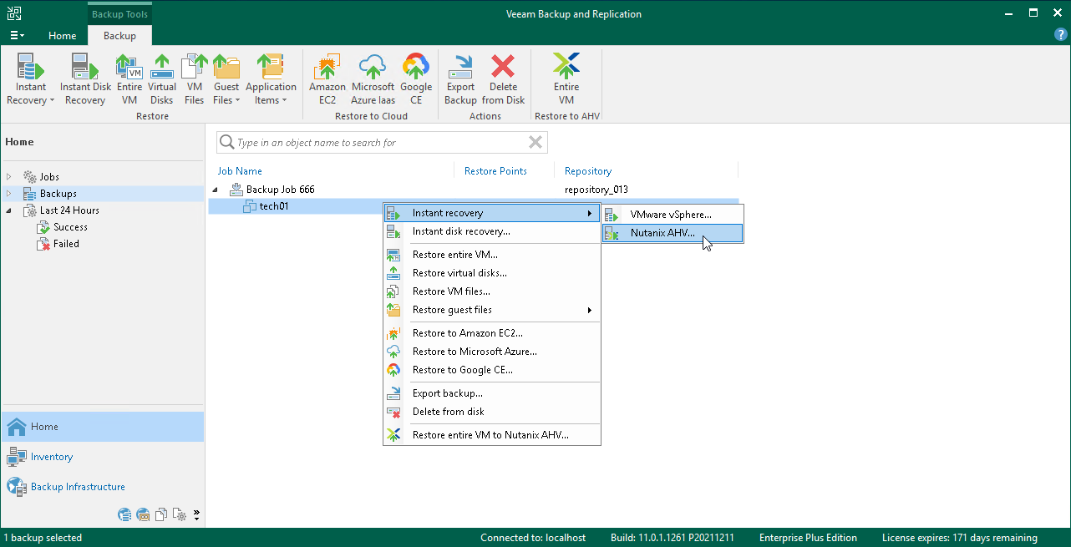Click the Export Backup ribbon icon
Viewport: 1071px width, 547px height.
460,65
